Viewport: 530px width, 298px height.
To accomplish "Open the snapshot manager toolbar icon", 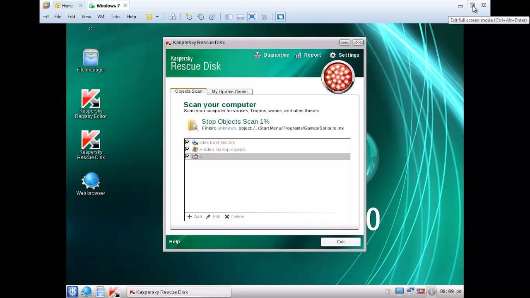I will 212,17.
